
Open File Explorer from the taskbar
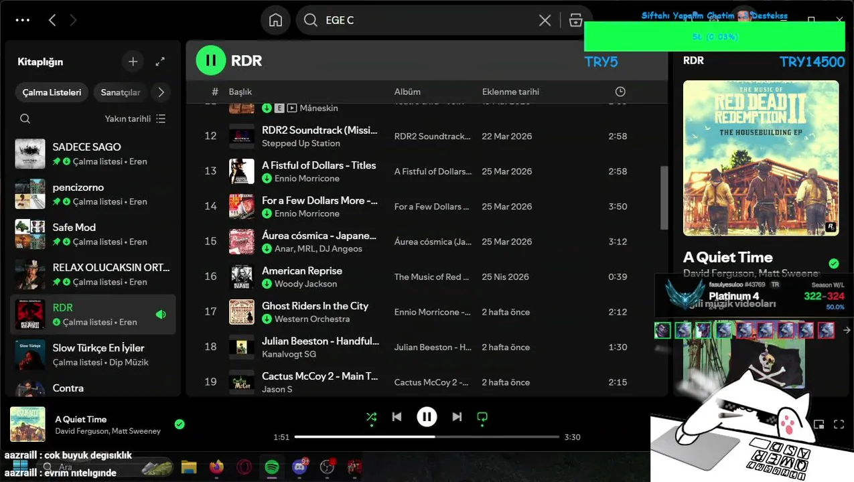point(188,467)
